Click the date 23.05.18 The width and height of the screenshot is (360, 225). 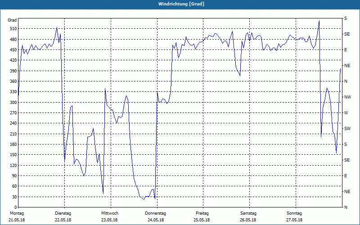click(109, 220)
